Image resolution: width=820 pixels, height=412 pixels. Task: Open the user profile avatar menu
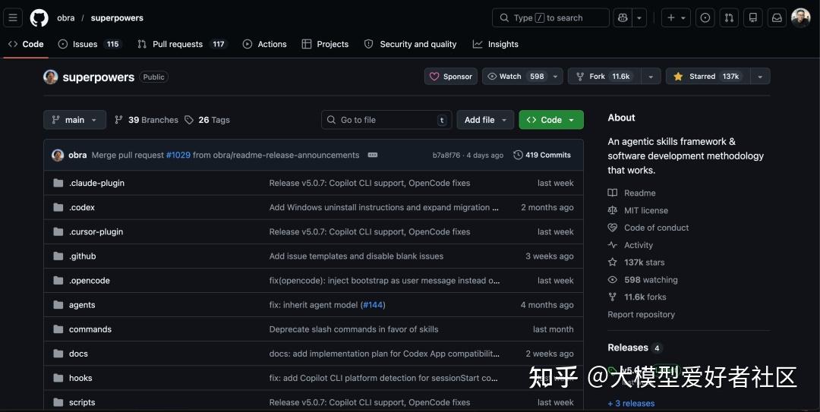801,17
